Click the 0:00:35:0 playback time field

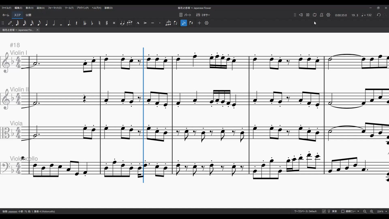click(x=341, y=15)
